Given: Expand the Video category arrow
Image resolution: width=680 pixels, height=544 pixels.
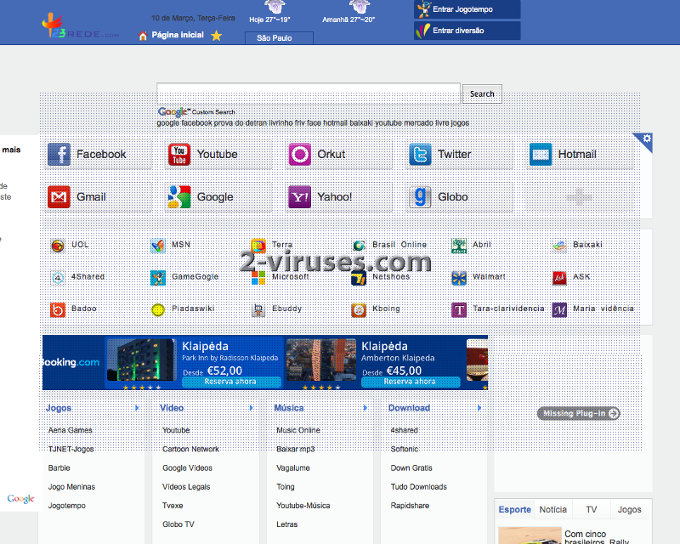Looking at the screenshot, I should [251, 408].
